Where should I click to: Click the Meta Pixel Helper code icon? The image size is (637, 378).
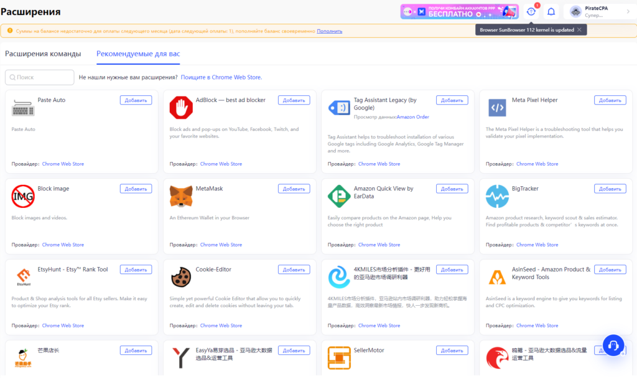tap(497, 108)
